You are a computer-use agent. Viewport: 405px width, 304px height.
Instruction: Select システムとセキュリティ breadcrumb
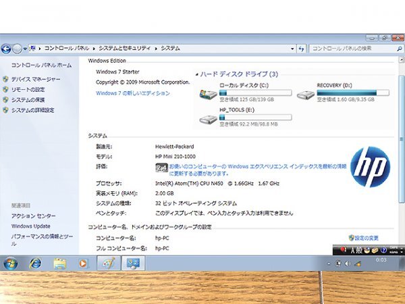[x=124, y=49]
